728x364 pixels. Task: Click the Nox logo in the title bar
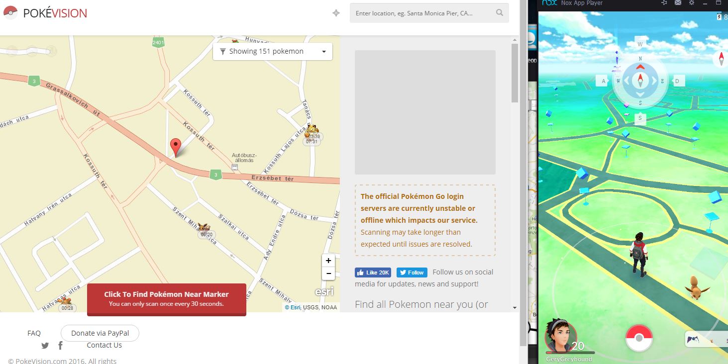pyautogui.click(x=549, y=3)
